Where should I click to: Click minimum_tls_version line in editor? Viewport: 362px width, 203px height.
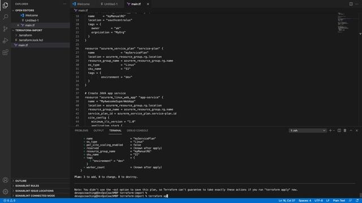coord(113,122)
